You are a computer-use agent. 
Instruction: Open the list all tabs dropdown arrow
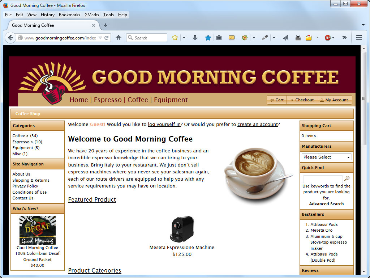(x=363, y=25)
